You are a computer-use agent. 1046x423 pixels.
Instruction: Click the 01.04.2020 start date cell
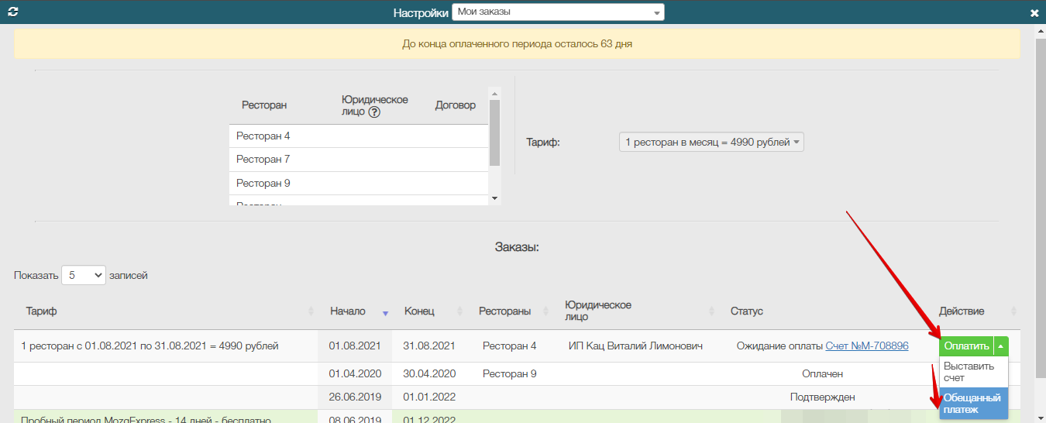pos(355,373)
